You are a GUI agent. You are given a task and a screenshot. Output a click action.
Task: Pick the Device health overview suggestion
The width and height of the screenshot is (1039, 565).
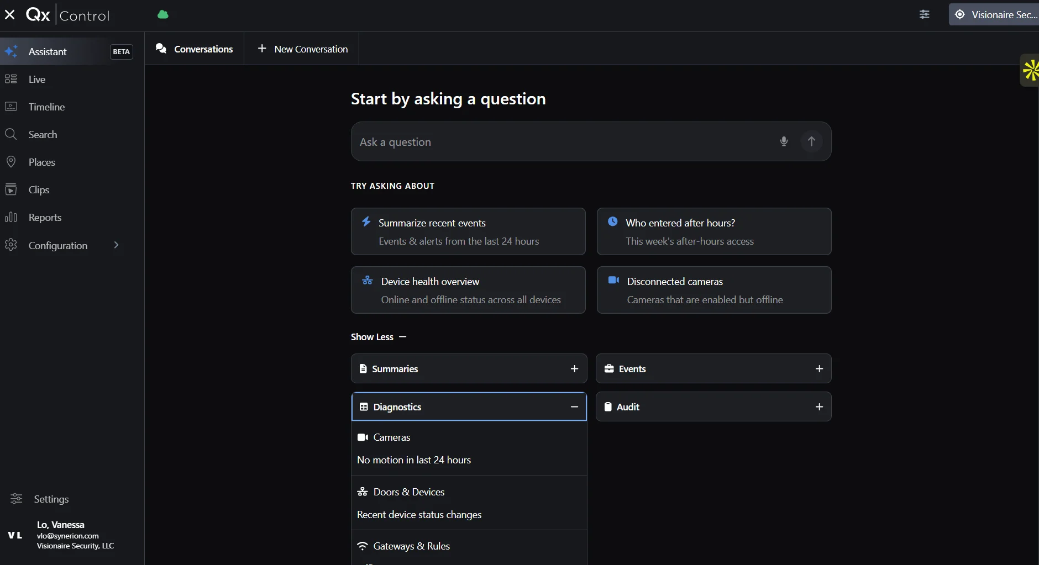[468, 290]
